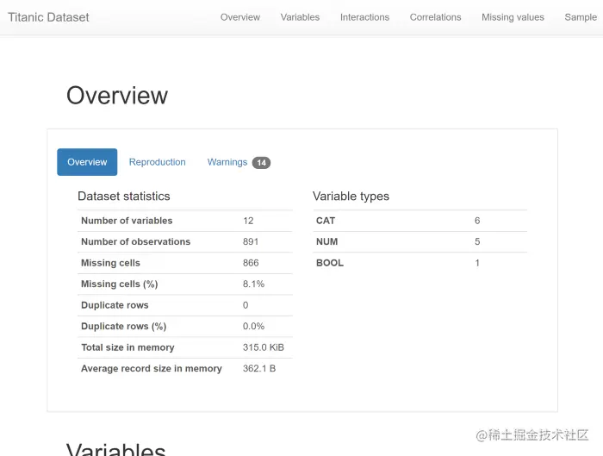Screen dimensions: 603x456
Task: Click the Total size in memory label
Action: [x=127, y=347]
